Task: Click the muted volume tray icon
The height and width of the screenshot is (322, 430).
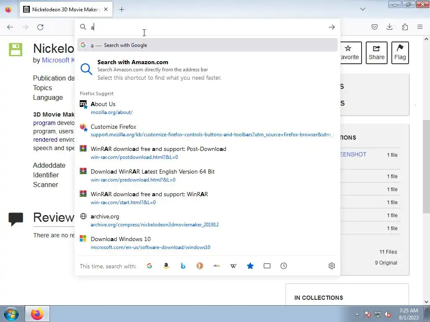Action: pos(388,314)
